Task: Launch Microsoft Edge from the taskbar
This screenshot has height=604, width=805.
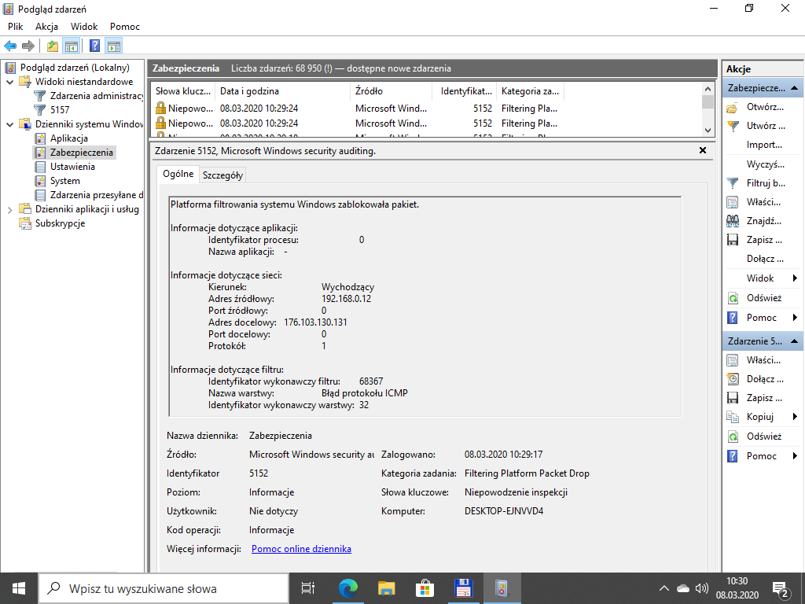Action: 347,587
